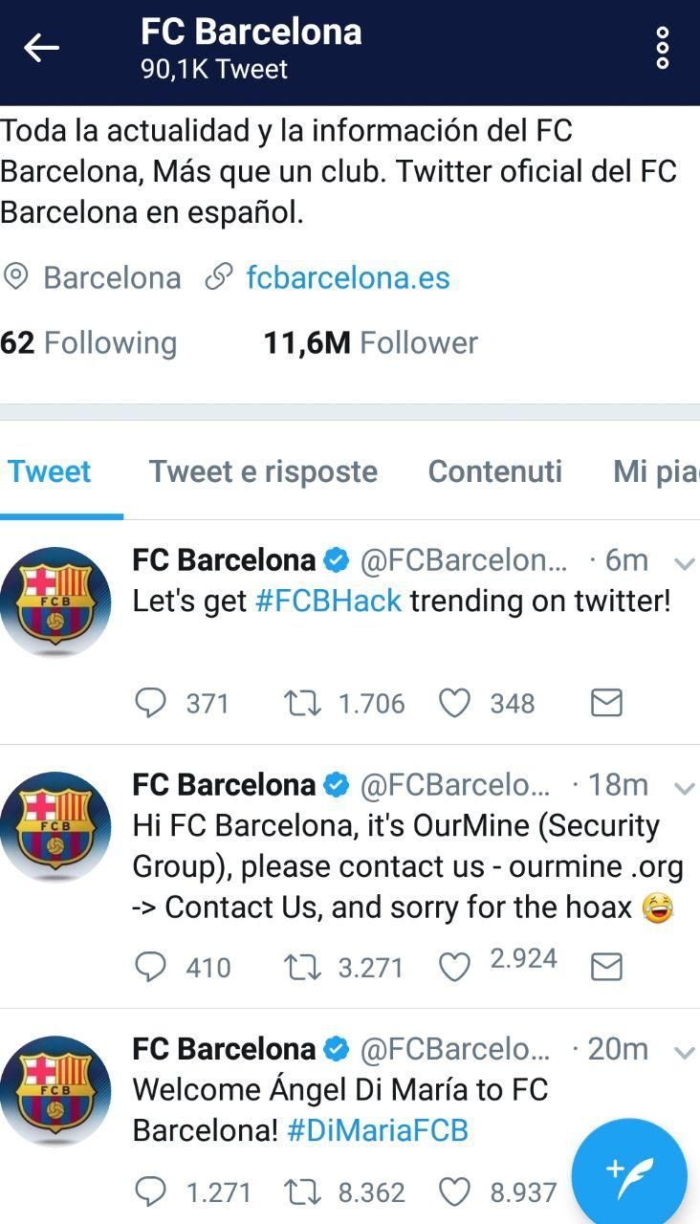700x1224 pixels.
Task: Reply to the #FCBHack tweet
Action: (x=152, y=703)
